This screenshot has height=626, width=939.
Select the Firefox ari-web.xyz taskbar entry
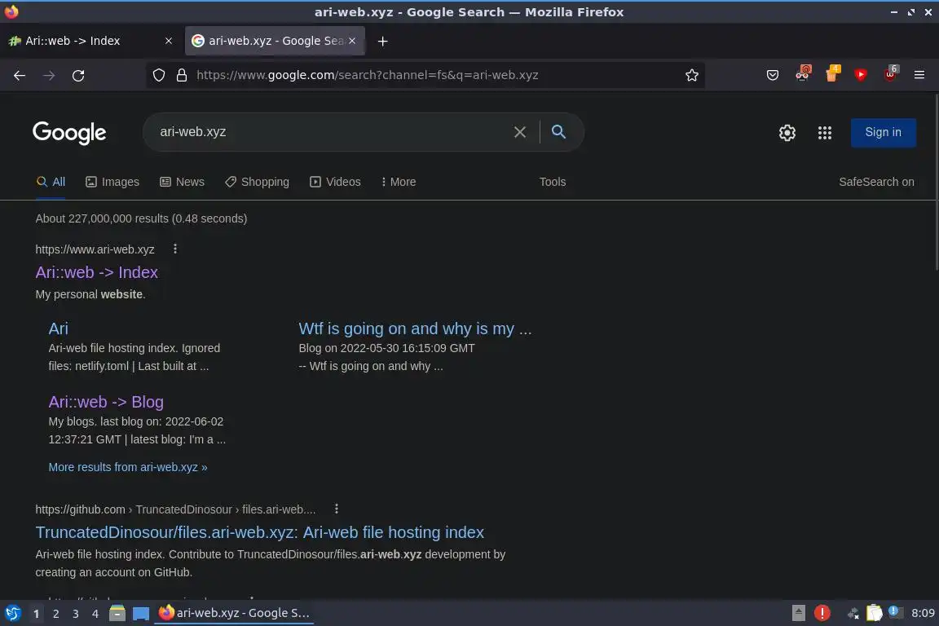234,613
